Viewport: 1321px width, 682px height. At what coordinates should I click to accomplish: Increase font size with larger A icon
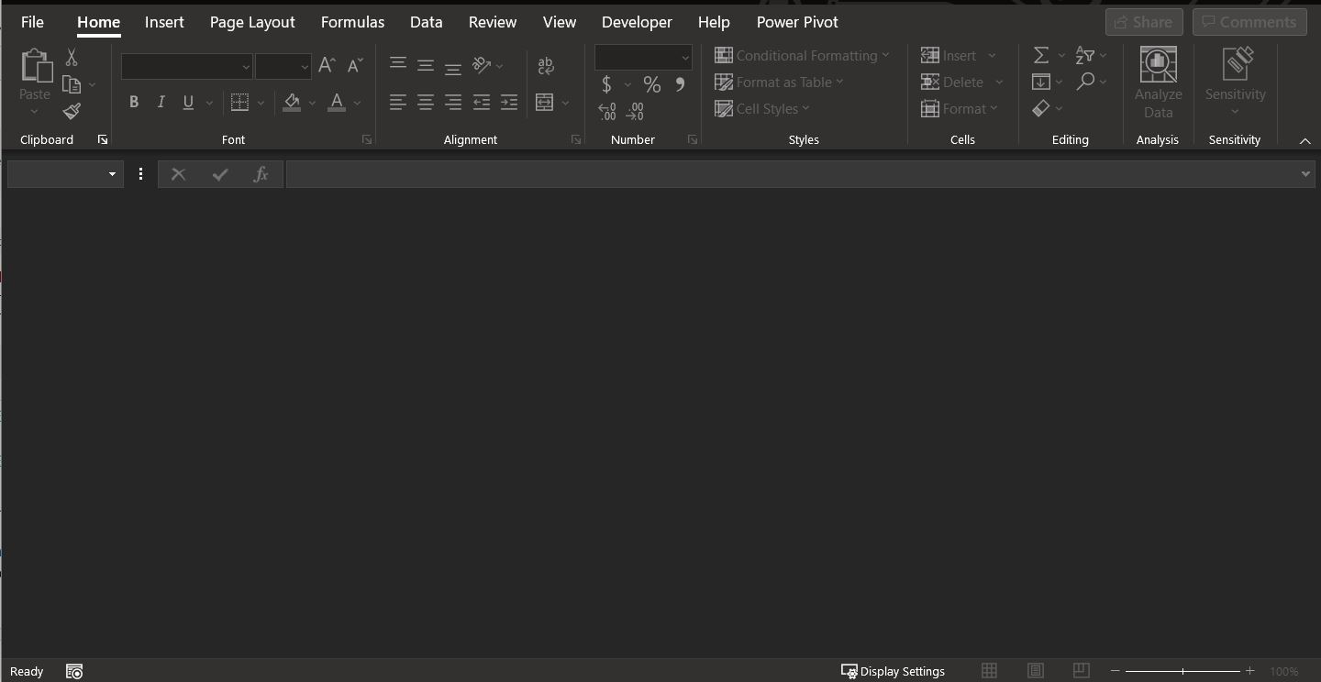click(327, 64)
